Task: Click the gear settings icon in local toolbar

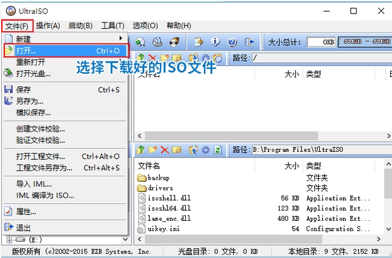Action: pos(206,149)
